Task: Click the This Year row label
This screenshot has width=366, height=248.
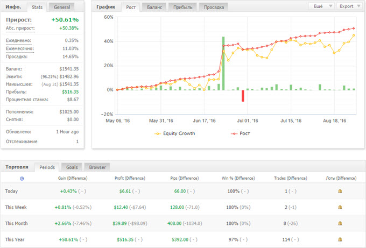Action: click(15, 239)
